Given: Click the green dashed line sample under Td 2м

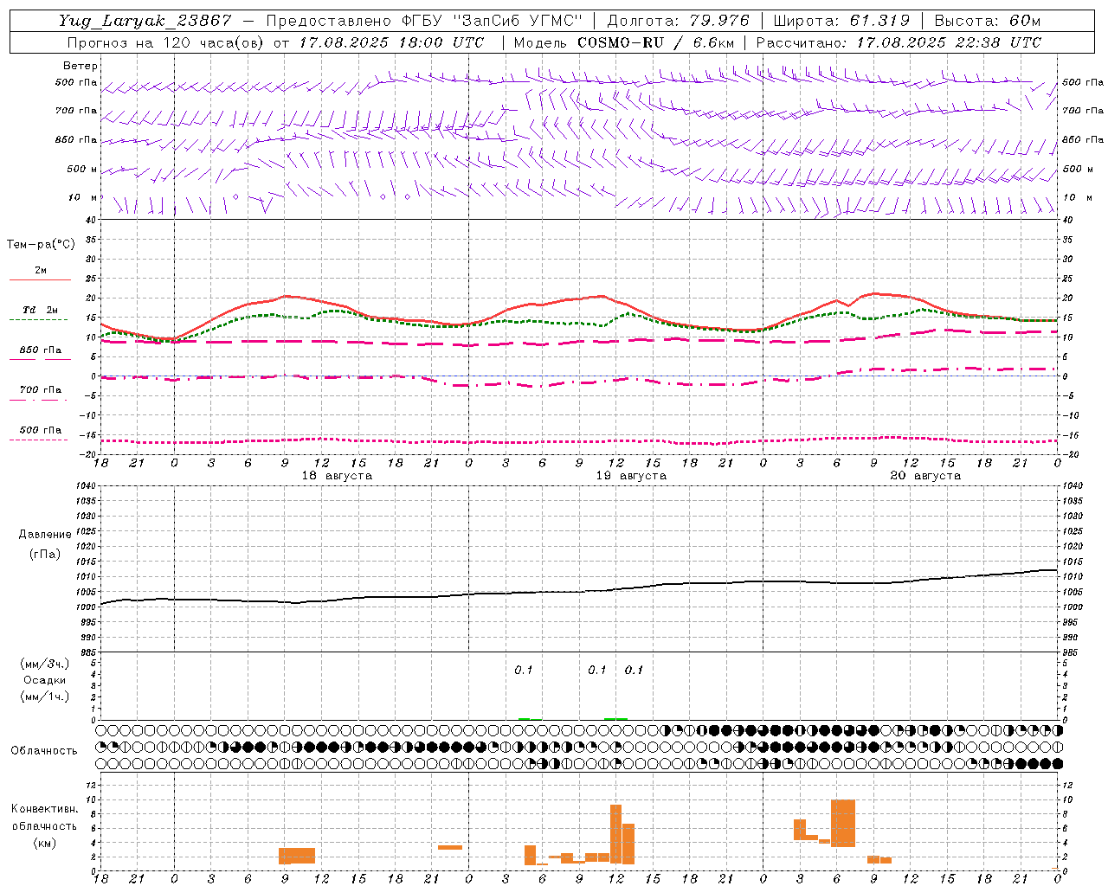Looking at the screenshot, I should tap(38, 319).
